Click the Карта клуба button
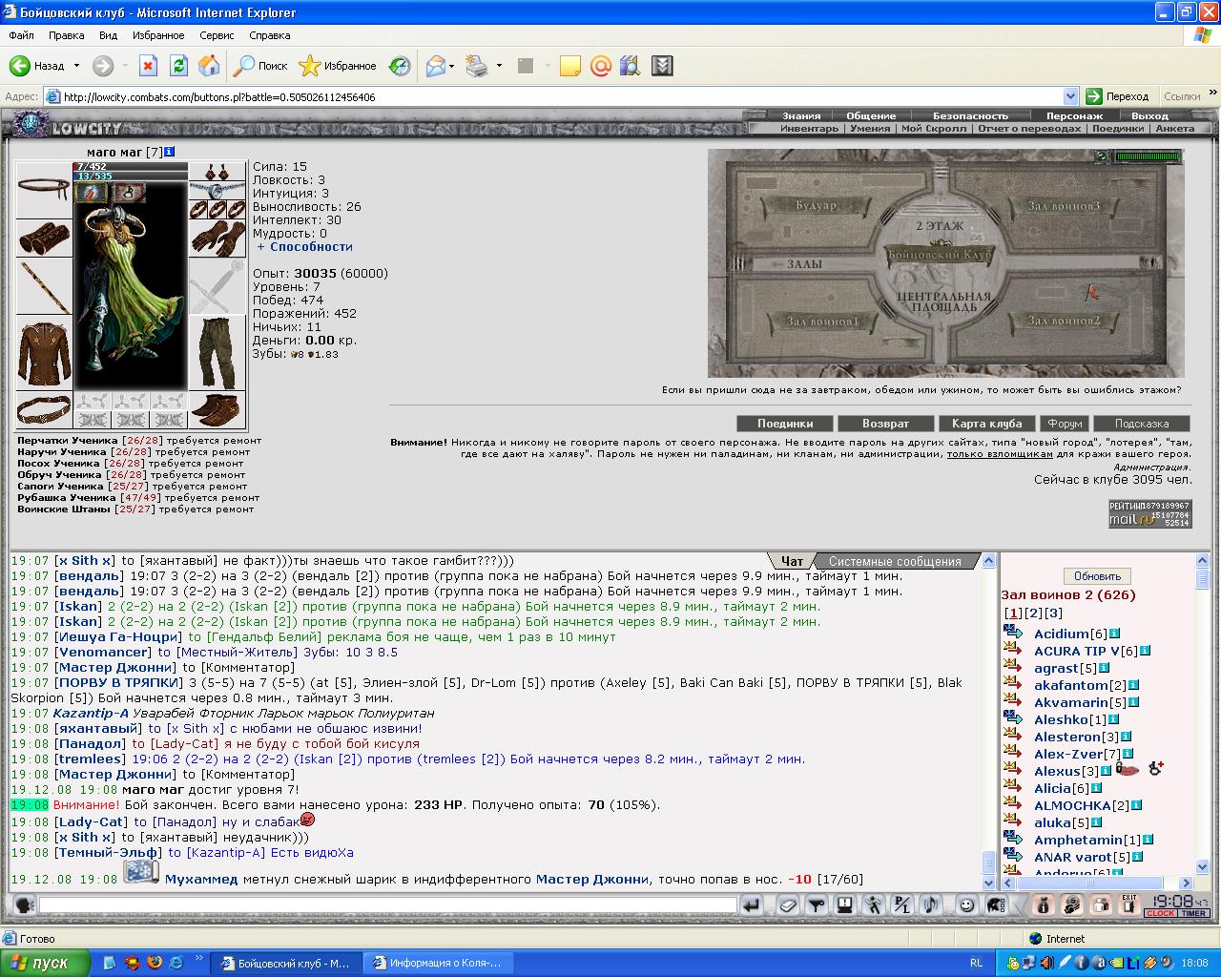This screenshot has height=977, width=1221. [986, 424]
